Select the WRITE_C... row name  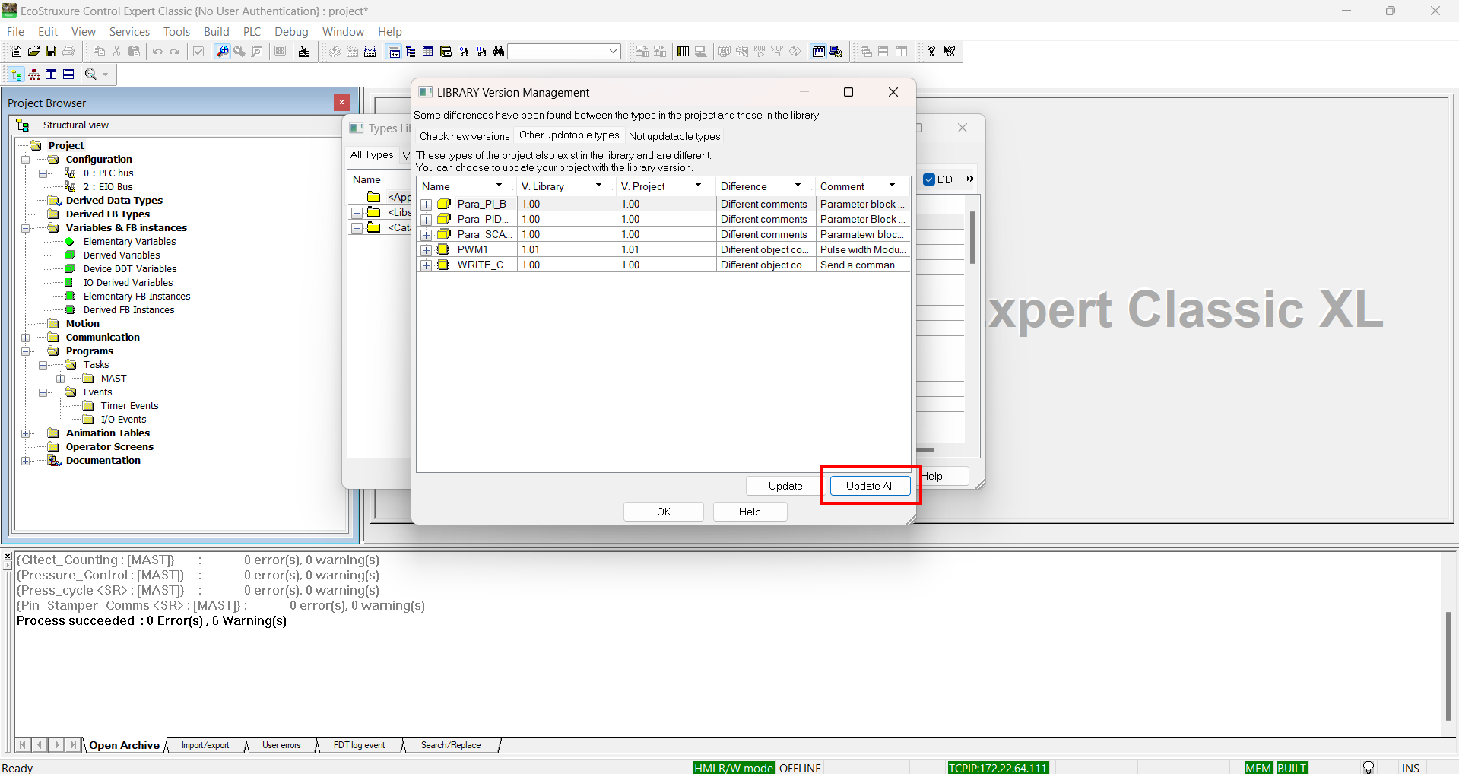pyautogui.click(x=484, y=265)
